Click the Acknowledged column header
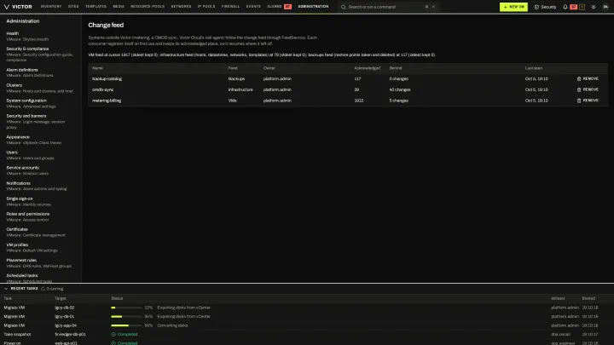The height and width of the screenshot is (345, 614). [x=367, y=68]
